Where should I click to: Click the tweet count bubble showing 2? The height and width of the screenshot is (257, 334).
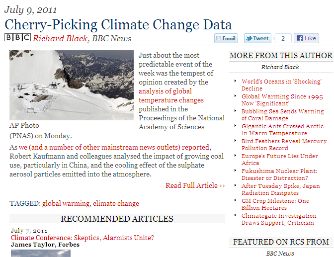click(283, 39)
